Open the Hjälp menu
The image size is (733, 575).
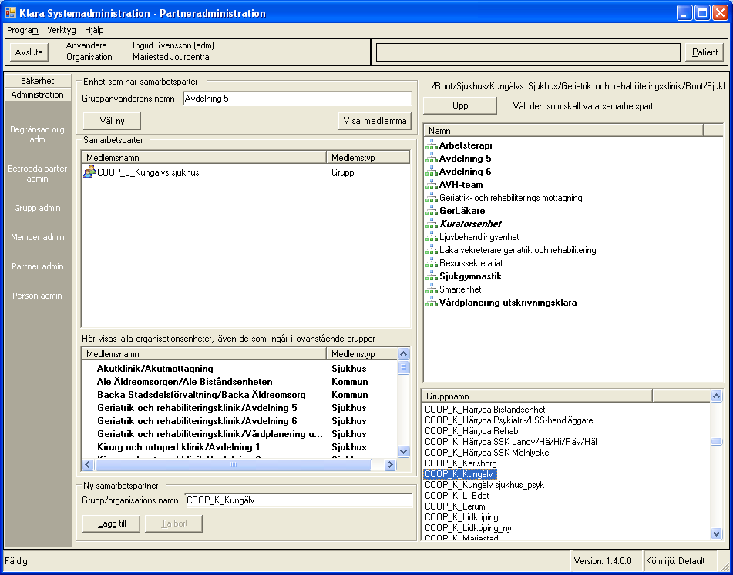click(x=94, y=30)
